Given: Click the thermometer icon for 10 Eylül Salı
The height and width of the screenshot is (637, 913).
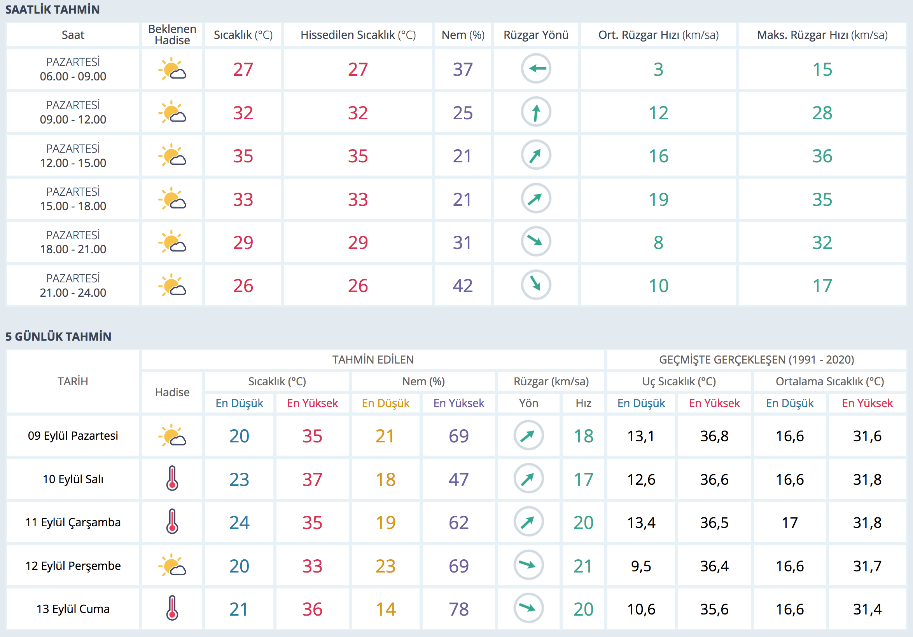Looking at the screenshot, I should click(x=172, y=478).
